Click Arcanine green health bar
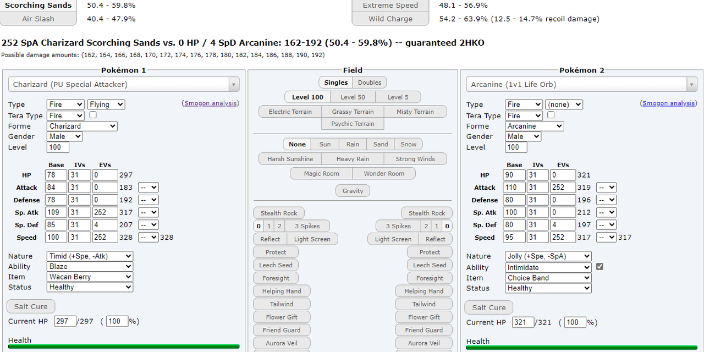The image size is (704, 352). 581,348
